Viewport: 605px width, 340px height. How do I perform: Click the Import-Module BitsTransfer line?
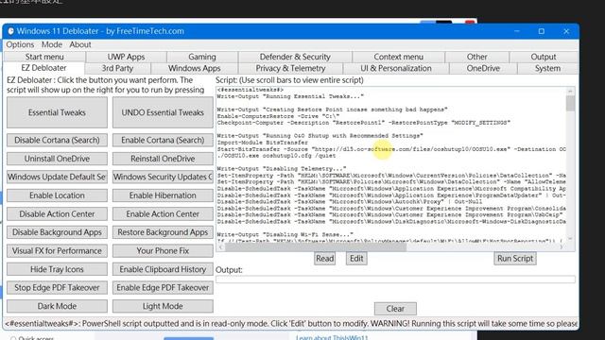point(263,143)
